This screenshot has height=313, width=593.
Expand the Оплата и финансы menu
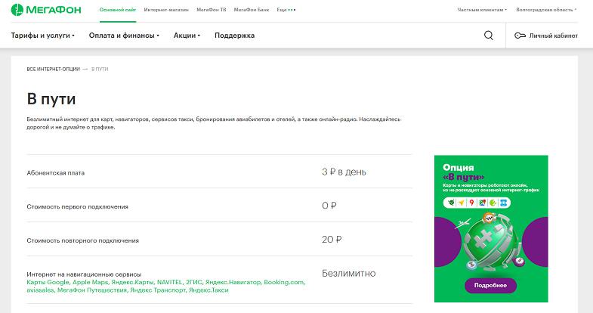click(124, 36)
